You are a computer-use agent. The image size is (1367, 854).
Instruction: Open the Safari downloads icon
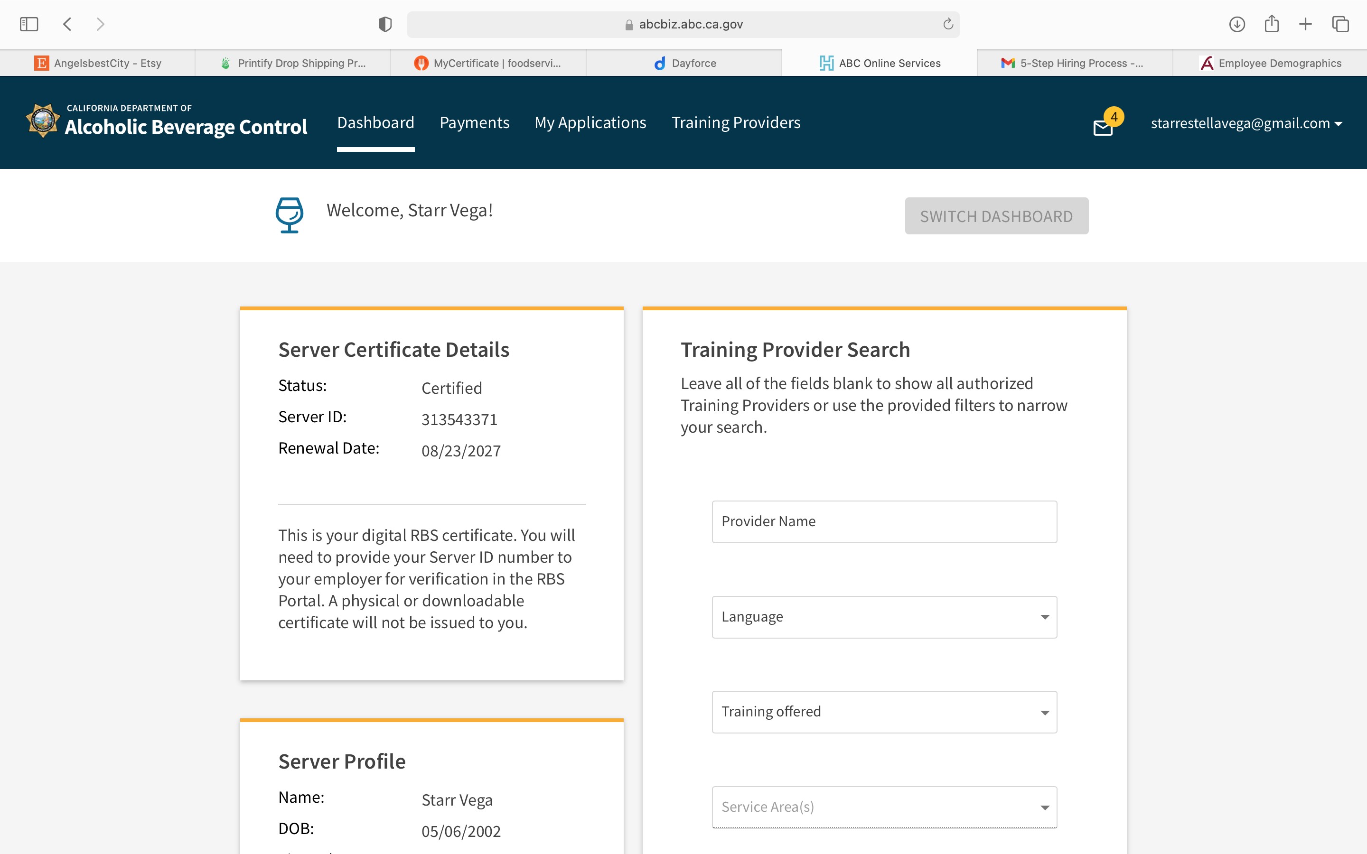point(1236,24)
